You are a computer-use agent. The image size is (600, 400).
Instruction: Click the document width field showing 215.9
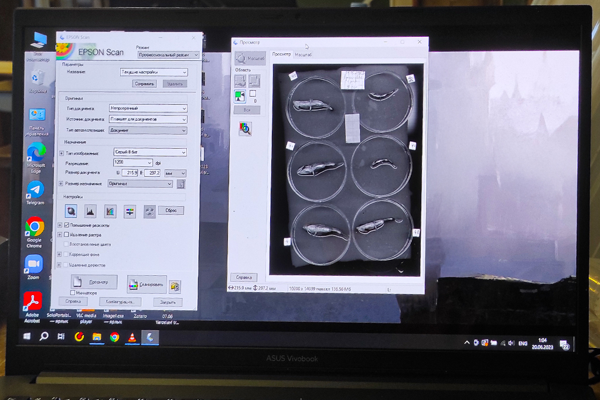[x=129, y=173]
